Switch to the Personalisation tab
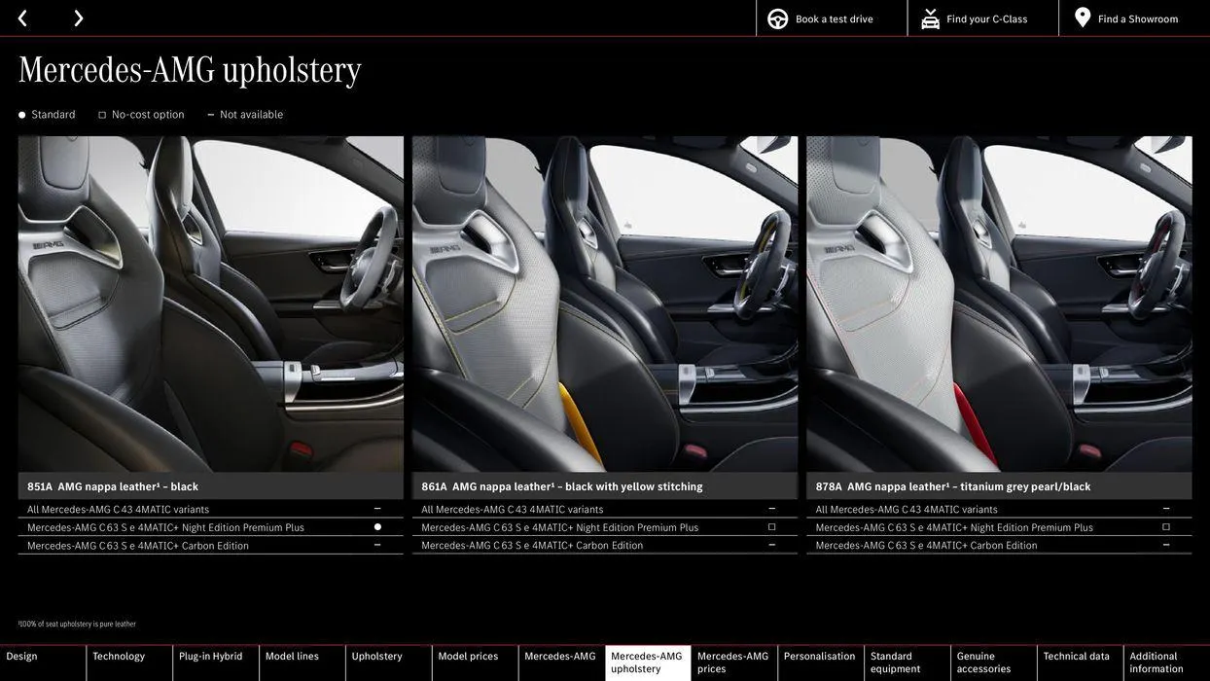The height and width of the screenshot is (681, 1210). pyautogui.click(x=819, y=657)
